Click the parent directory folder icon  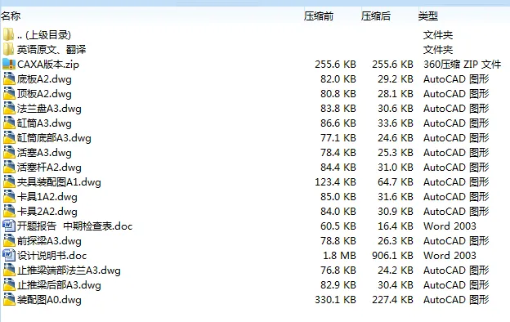8,34
